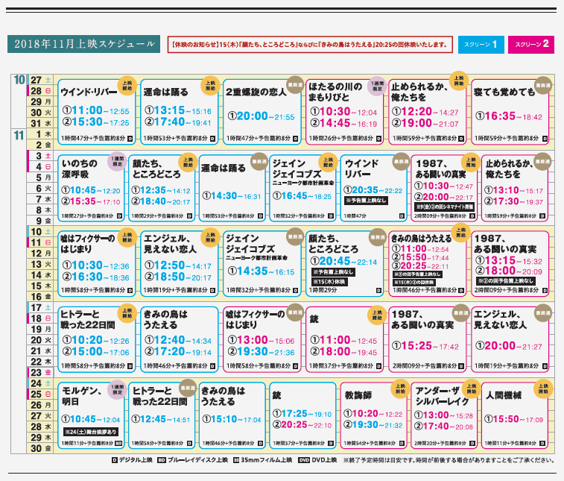Click the 20:45~22:14 showtime
Screen dimensions: 564x481
point(343,261)
